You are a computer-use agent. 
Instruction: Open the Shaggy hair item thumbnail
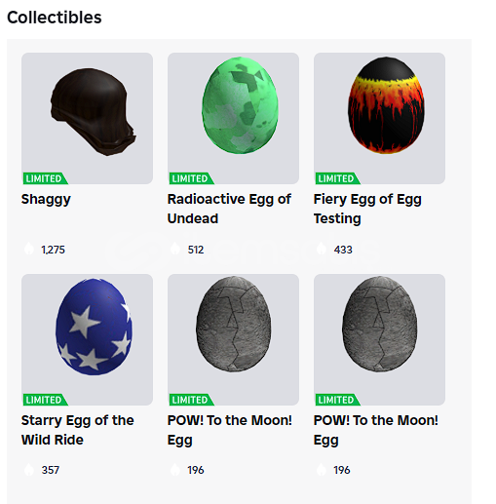click(87, 118)
